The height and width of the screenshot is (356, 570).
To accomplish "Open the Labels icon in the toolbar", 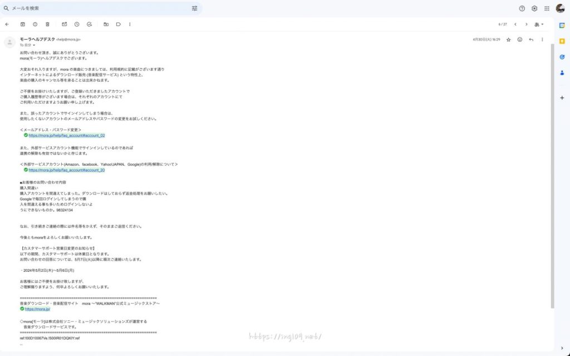I will click(119, 25).
